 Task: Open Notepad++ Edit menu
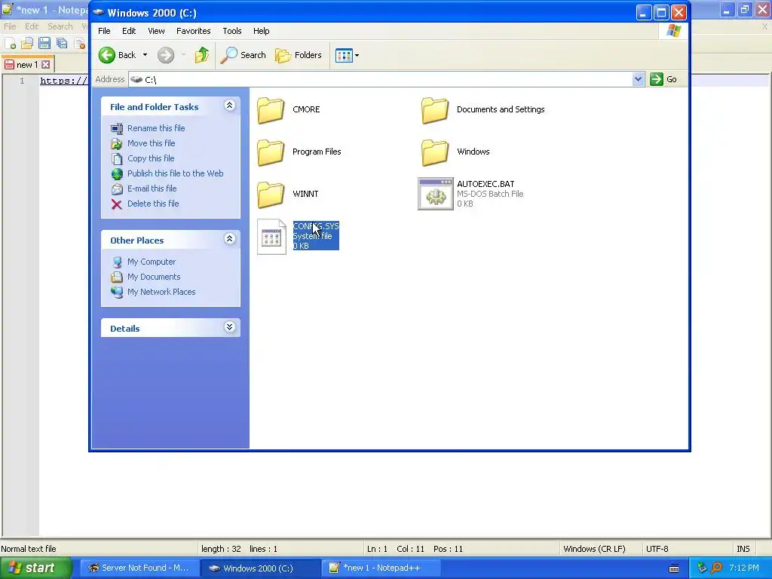coord(32,26)
